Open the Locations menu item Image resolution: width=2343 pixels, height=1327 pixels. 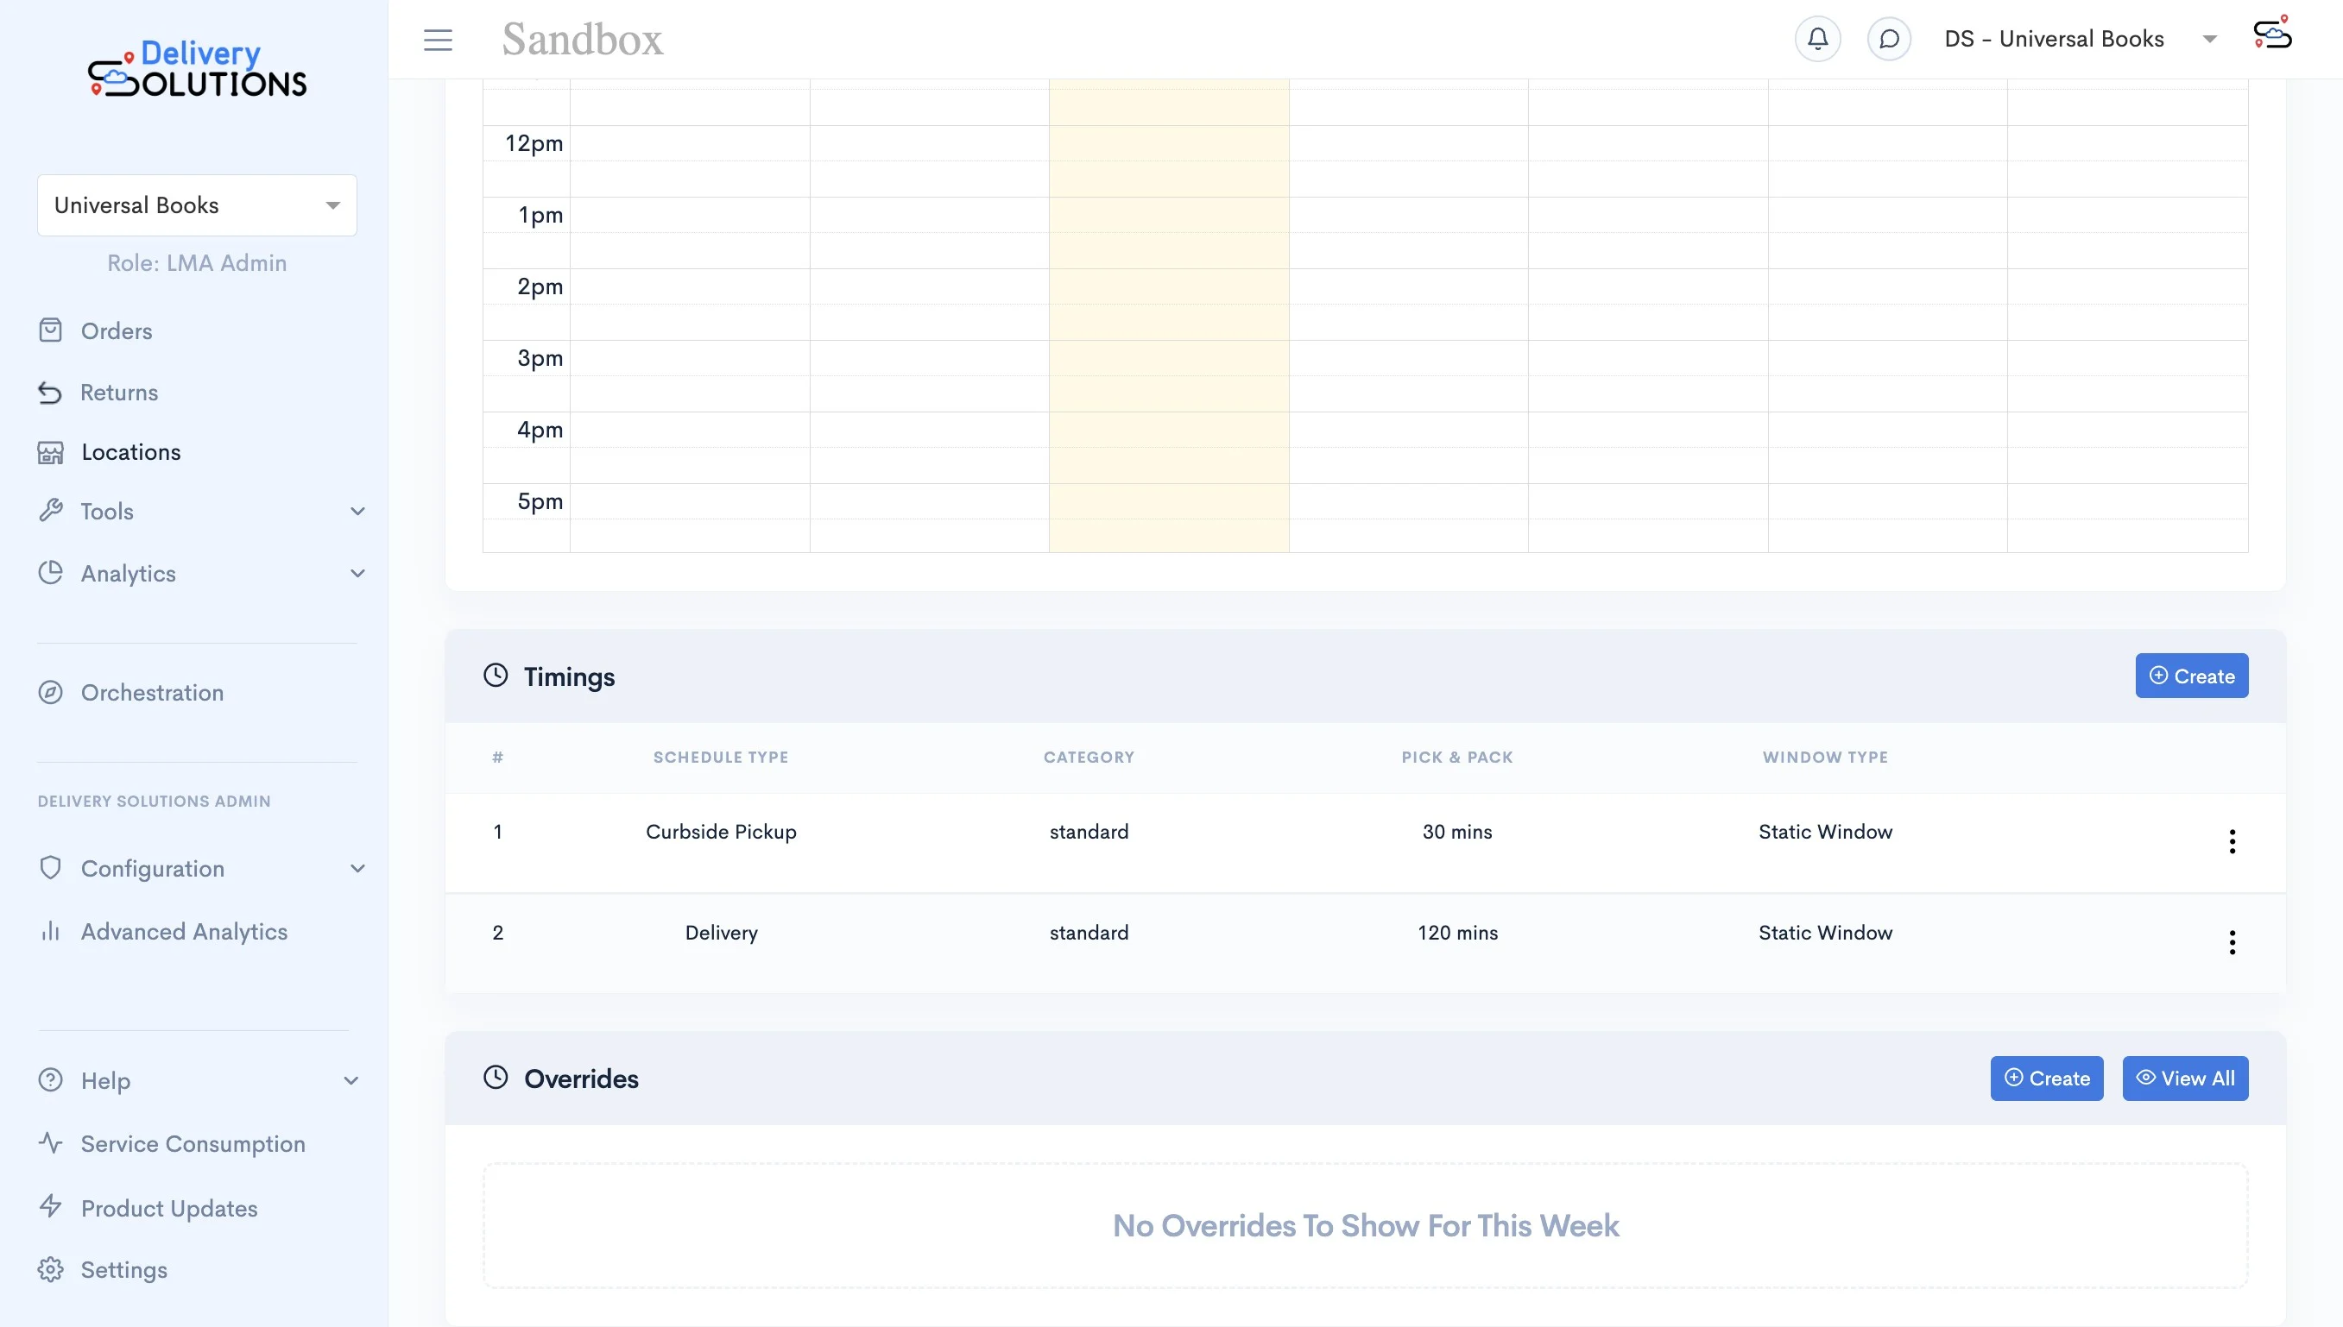click(130, 452)
